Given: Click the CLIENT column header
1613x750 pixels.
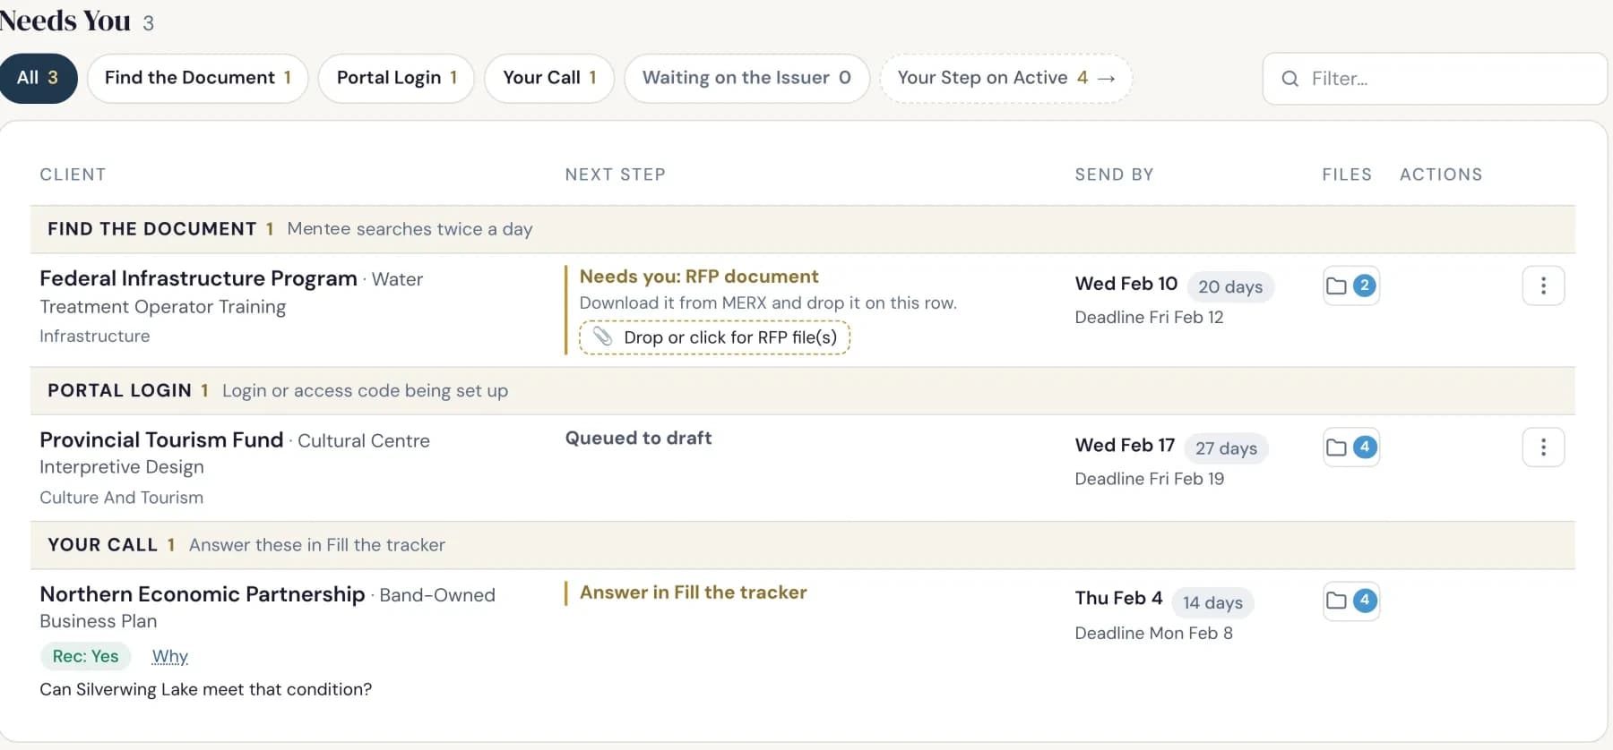Looking at the screenshot, I should click(x=73, y=175).
